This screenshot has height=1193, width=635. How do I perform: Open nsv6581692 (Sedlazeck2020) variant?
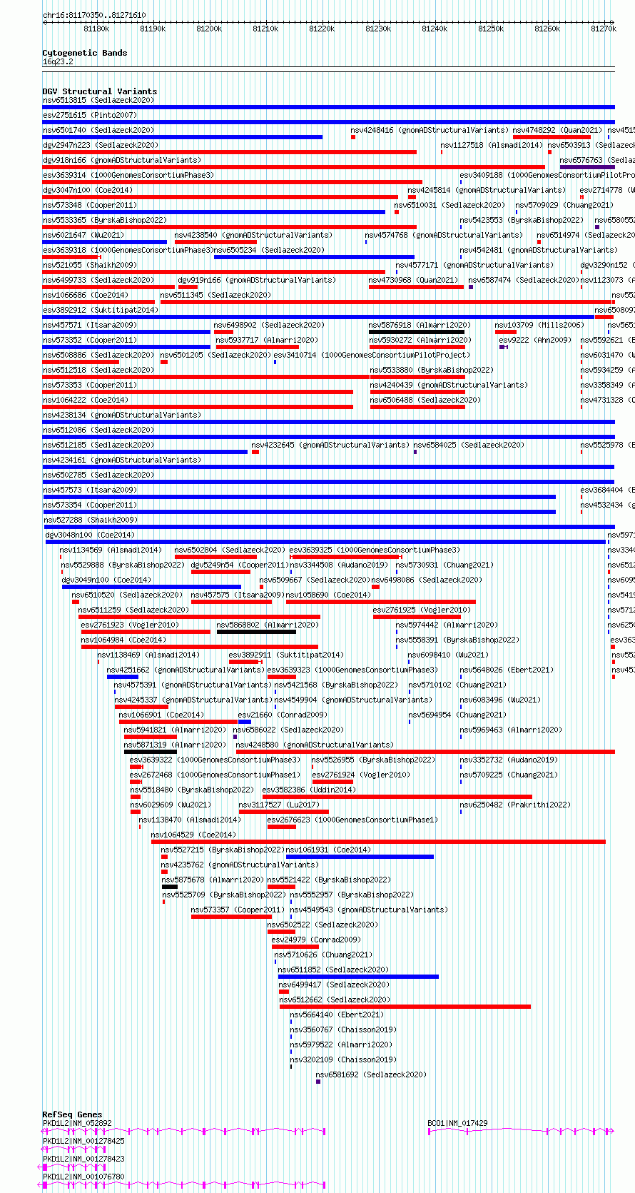(x=371, y=1075)
